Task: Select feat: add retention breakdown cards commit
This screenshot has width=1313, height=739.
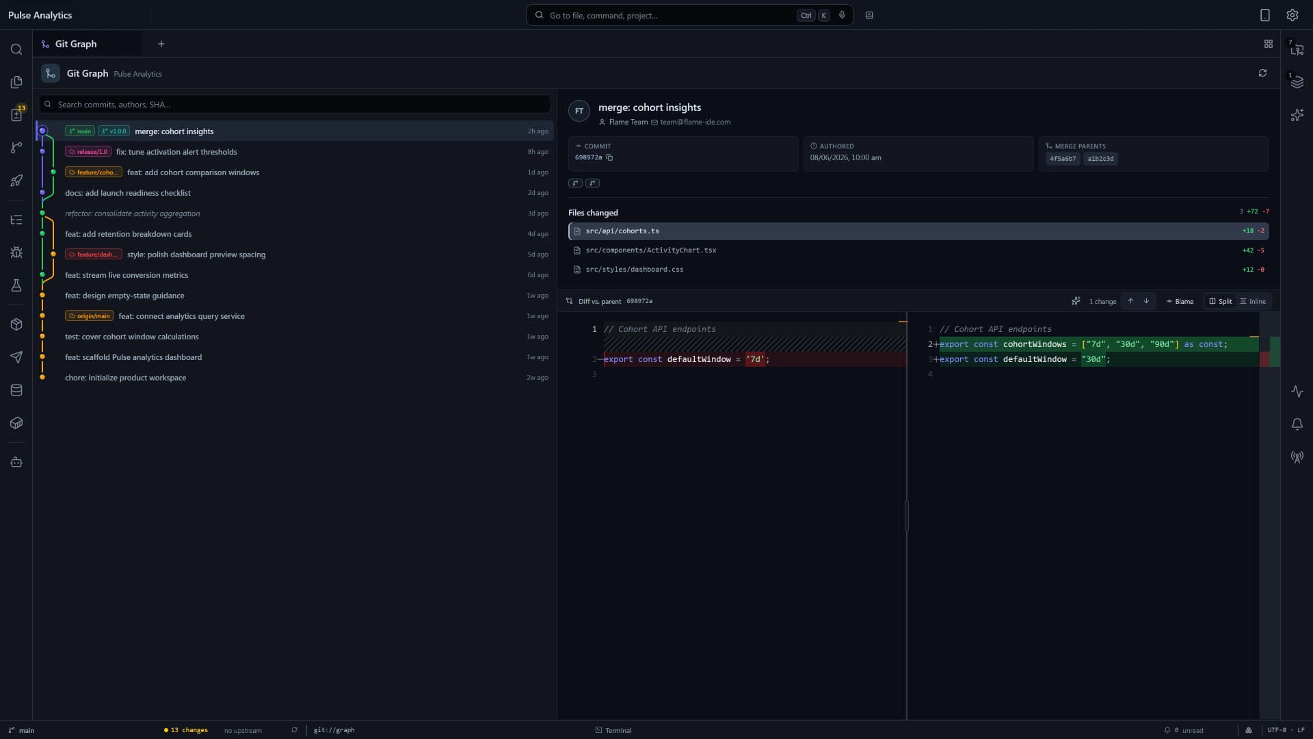Action: point(295,233)
